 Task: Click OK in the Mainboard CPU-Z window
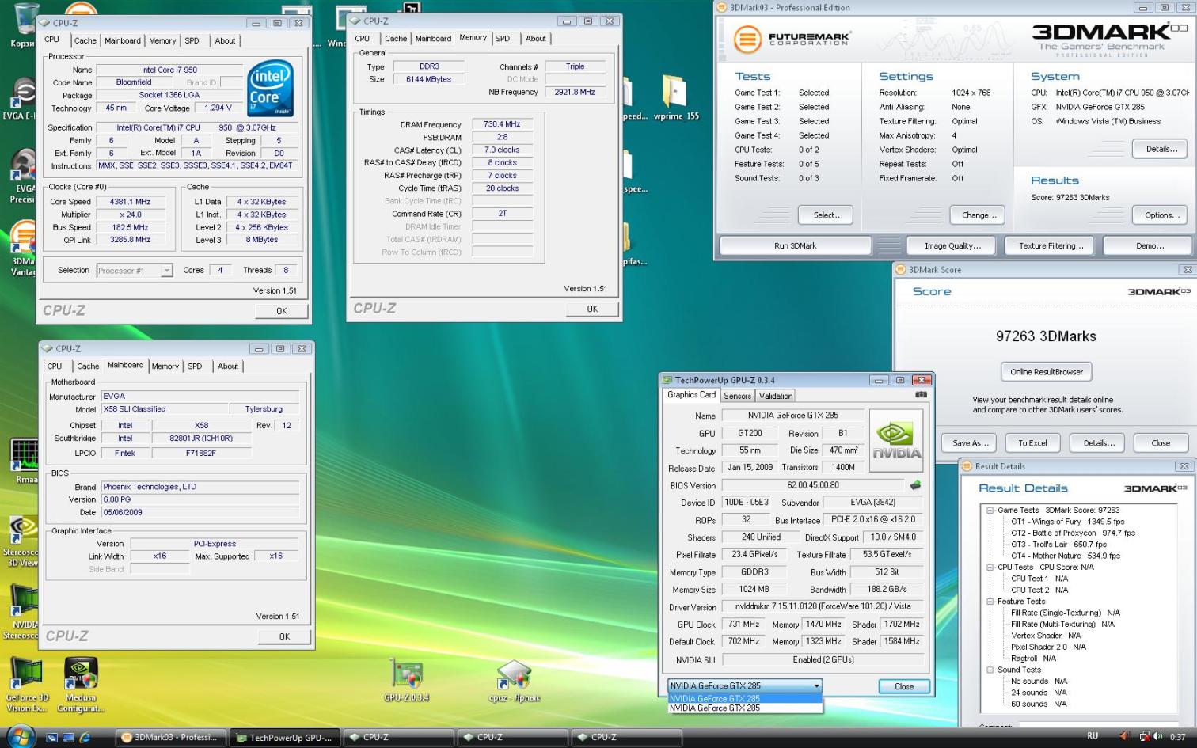tap(284, 636)
